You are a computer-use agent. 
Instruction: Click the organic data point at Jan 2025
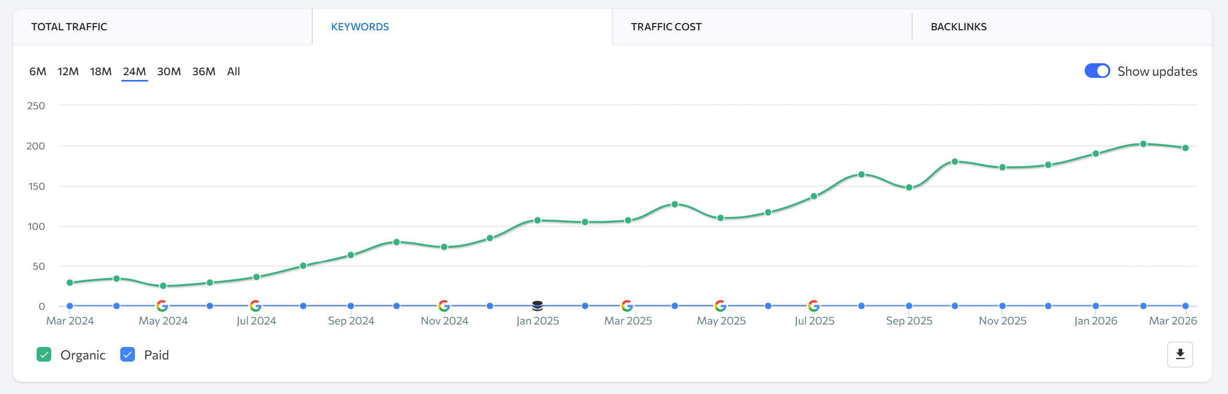[537, 221]
